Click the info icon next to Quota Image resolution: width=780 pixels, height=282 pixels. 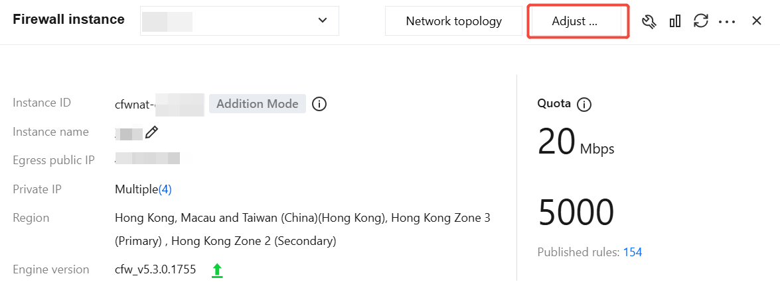coord(584,105)
